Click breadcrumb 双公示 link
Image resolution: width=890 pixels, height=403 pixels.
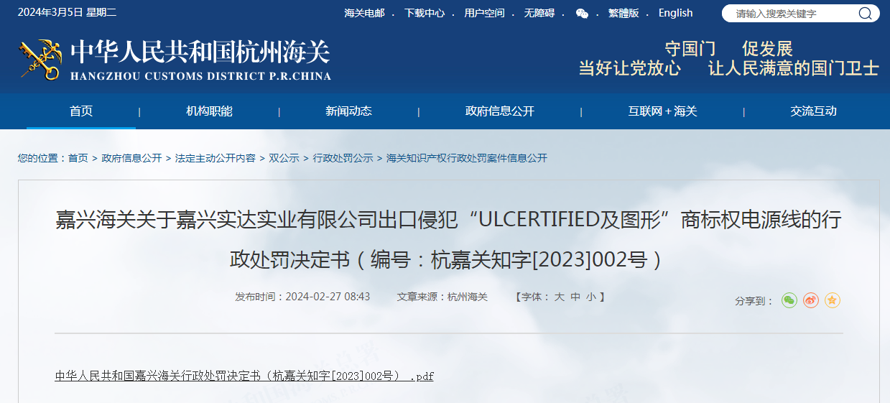pos(284,158)
